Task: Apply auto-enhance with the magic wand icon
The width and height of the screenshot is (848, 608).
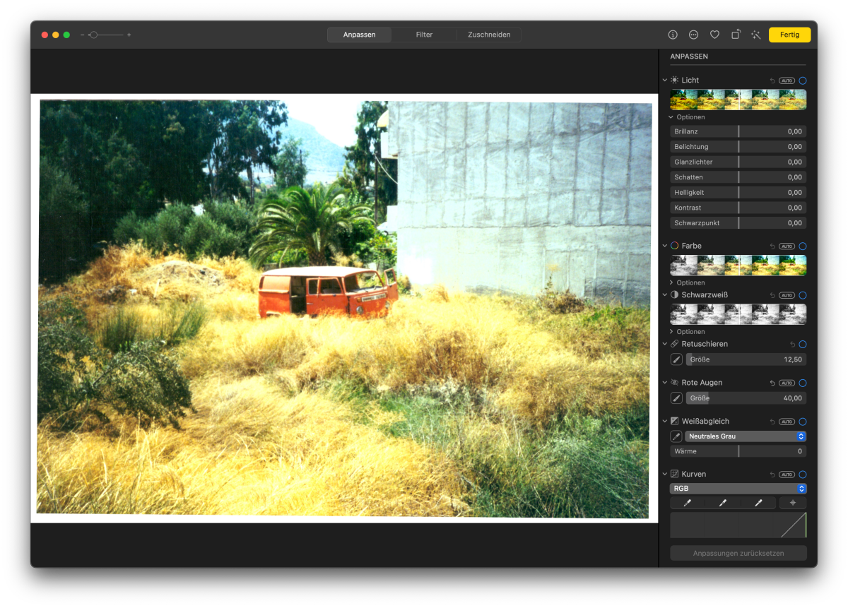Action: [x=756, y=35]
